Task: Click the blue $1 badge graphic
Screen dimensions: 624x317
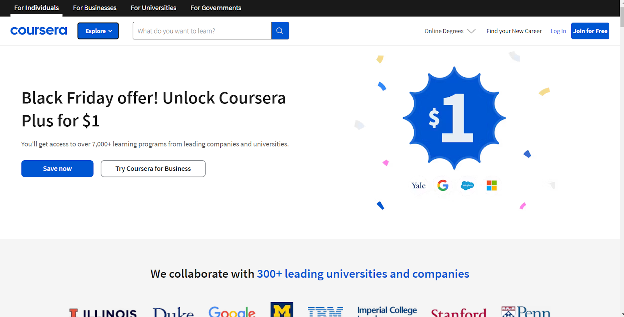Action: point(454,118)
